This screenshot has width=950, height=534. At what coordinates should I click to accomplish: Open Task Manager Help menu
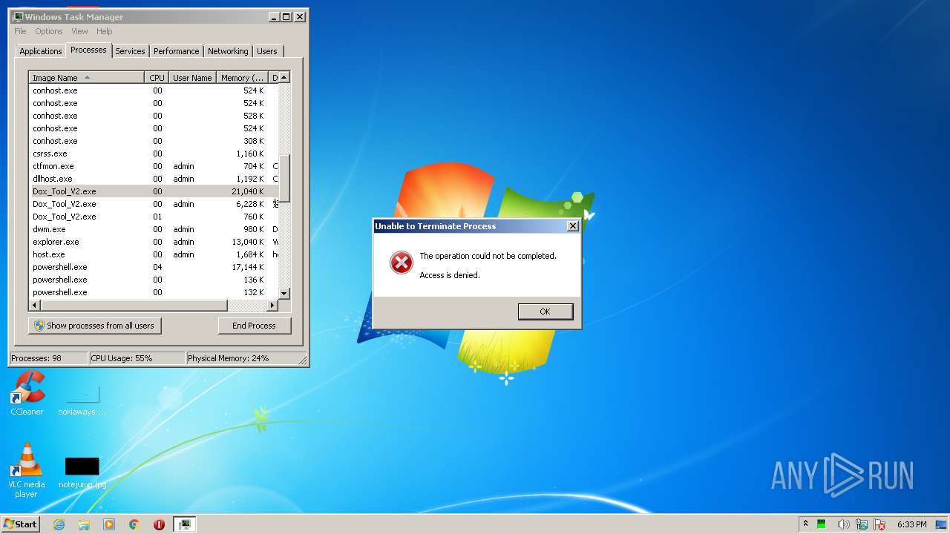pyautogui.click(x=104, y=31)
